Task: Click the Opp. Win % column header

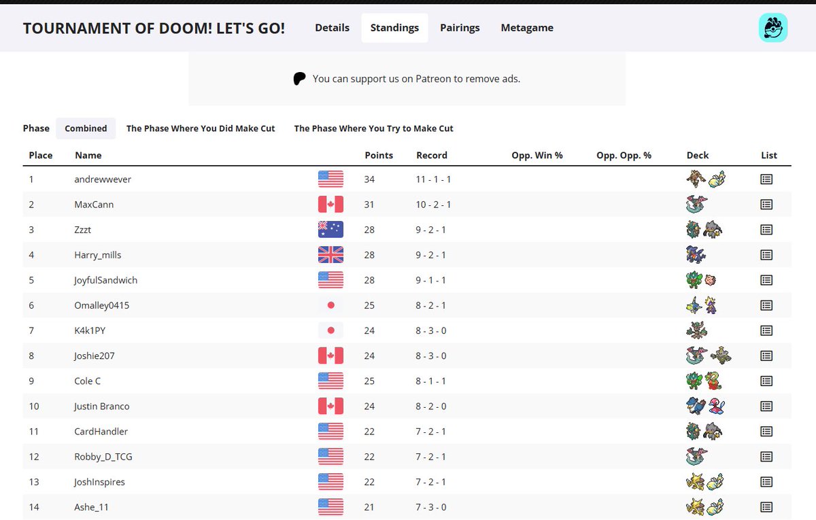Action: pos(537,155)
